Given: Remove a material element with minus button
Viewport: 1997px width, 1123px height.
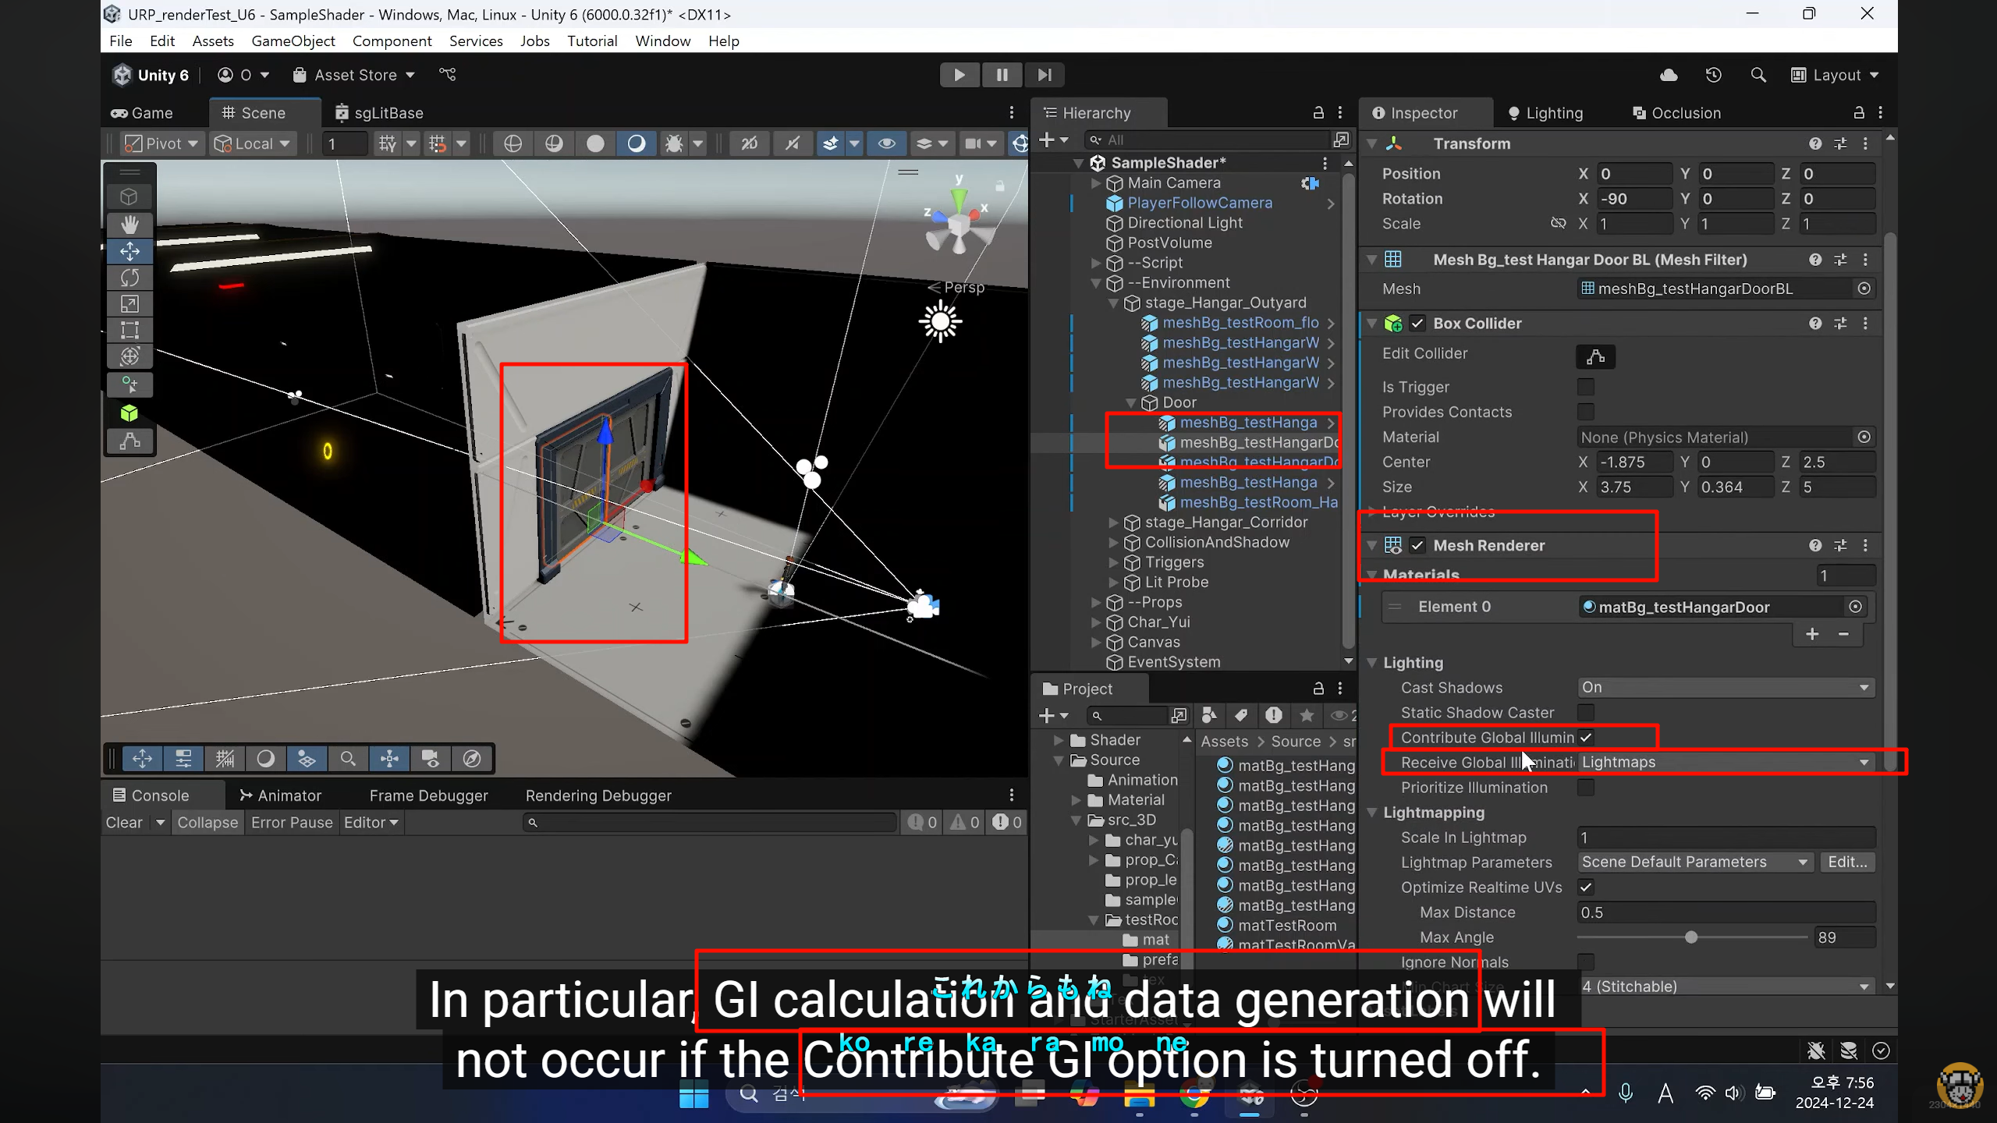Looking at the screenshot, I should point(1843,634).
